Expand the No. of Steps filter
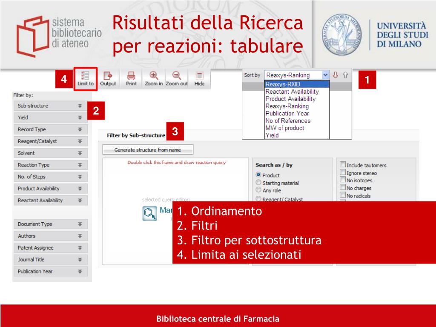The height and width of the screenshot is (327, 436). tap(51, 177)
